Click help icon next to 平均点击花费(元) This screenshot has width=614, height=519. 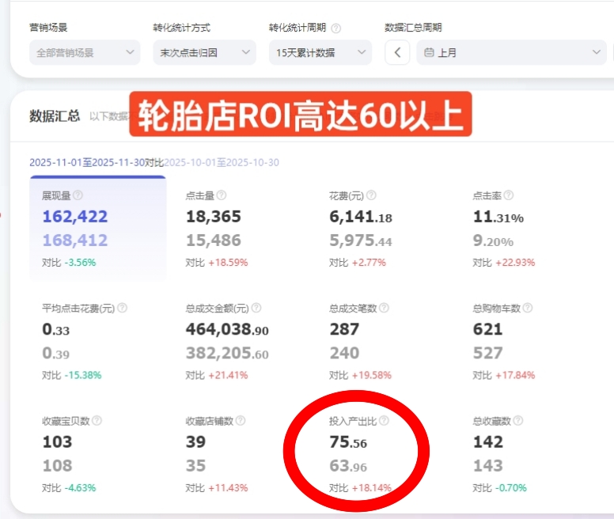122,308
